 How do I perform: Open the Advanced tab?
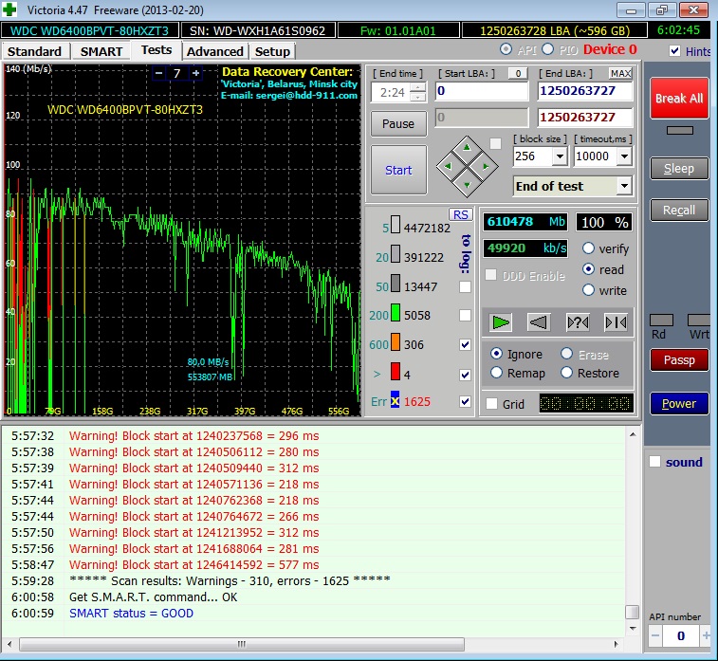tap(215, 51)
